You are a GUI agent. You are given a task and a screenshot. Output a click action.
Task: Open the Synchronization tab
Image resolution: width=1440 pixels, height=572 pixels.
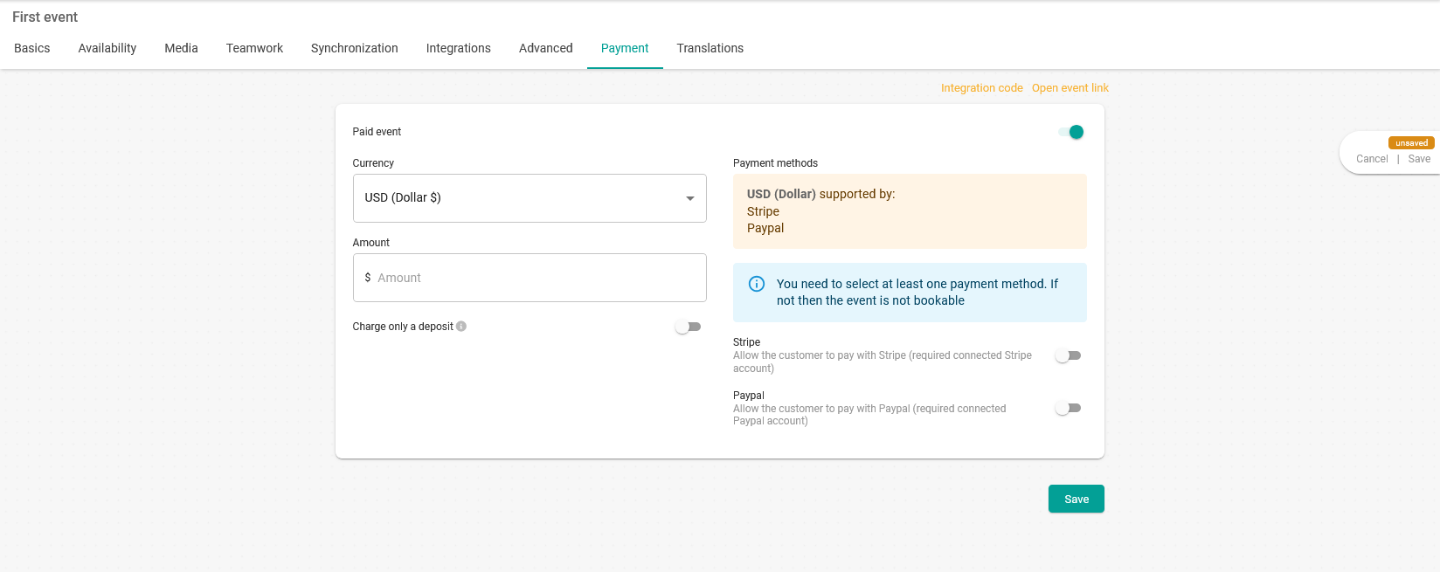coord(354,48)
